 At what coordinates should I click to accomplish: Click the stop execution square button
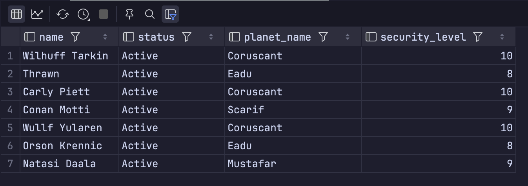coord(104,14)
